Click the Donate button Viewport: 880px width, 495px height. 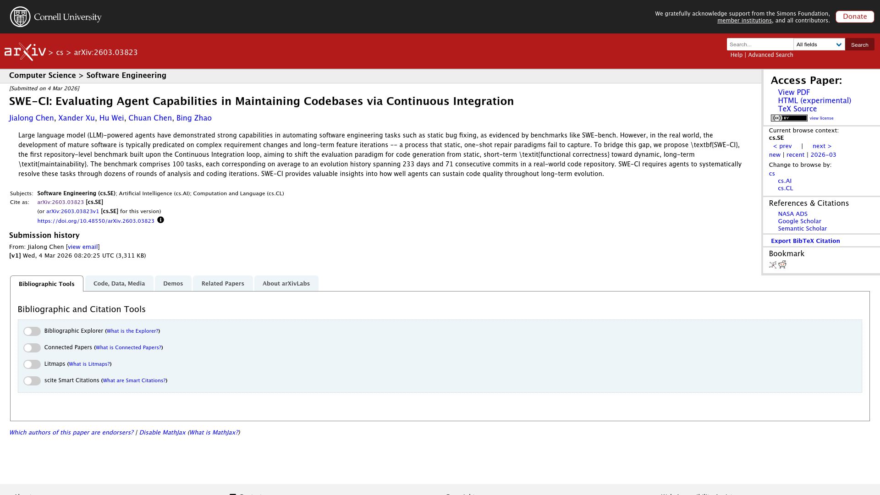point(855,16)
